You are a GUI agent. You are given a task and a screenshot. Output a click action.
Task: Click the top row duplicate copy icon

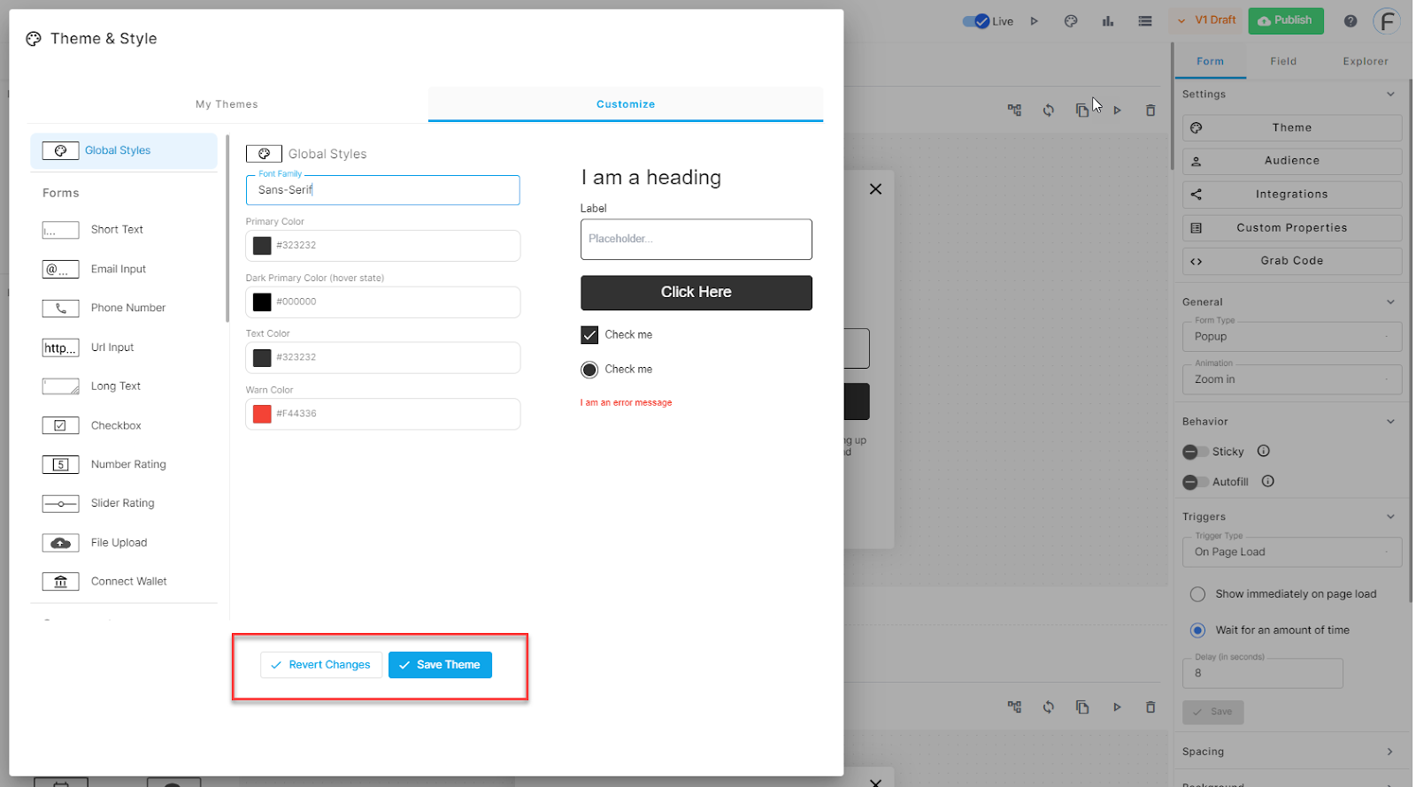1081,111
